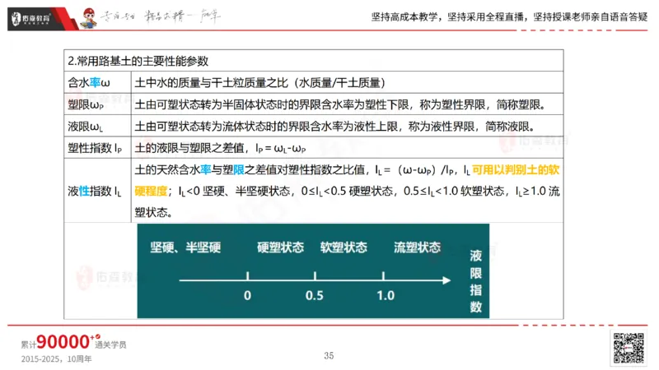
Task: Click the liquid limit definition sentence
Action: (335, 127)
